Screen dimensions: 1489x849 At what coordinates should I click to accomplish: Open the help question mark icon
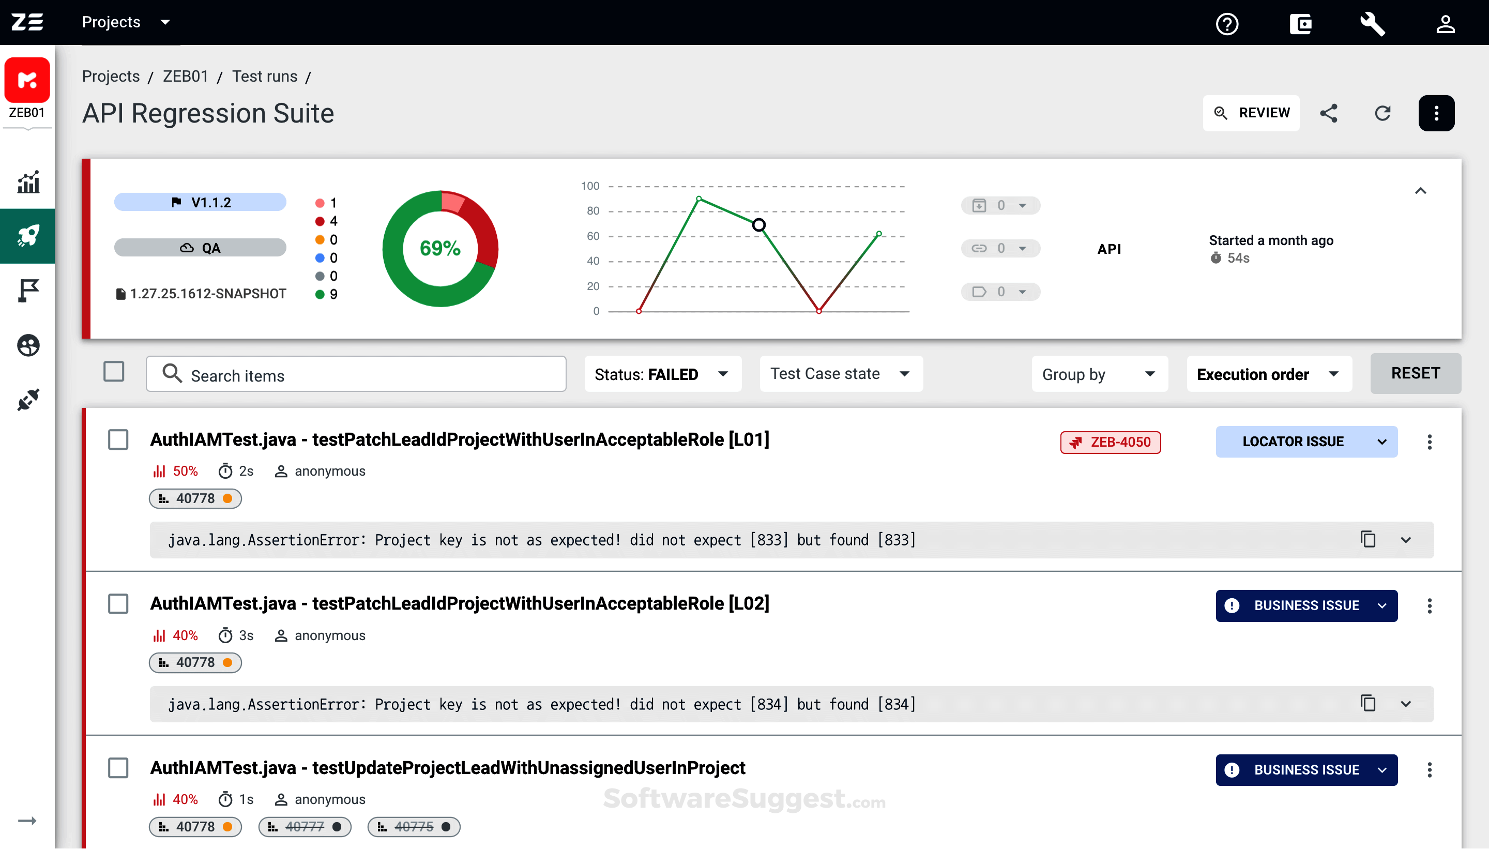tap(1227, 23)
